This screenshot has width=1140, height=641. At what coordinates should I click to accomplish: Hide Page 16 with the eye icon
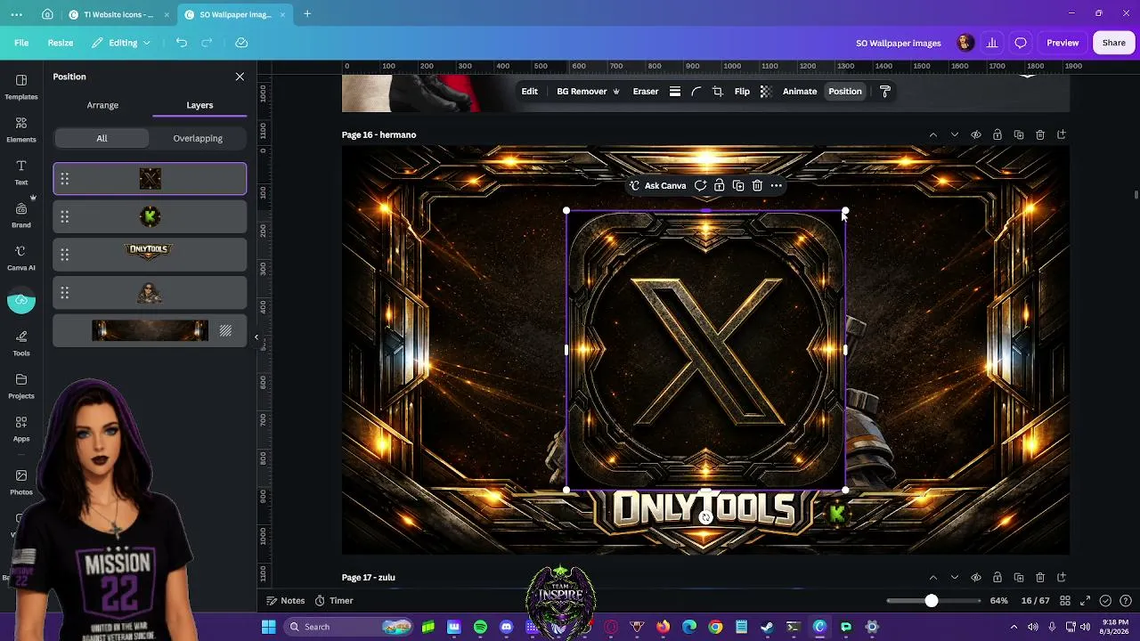click(x=976, y=135)
